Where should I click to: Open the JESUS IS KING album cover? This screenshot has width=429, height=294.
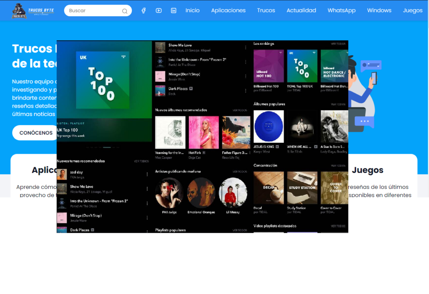pos(269,126)
